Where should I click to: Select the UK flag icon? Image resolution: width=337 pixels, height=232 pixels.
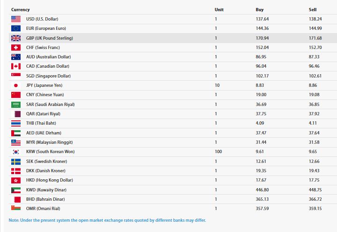tap(16, 38)
